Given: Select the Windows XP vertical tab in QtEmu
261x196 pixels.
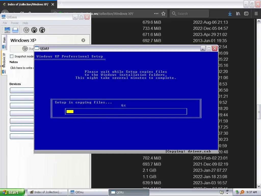Looking at the screenshot, I should click(4, 63).
